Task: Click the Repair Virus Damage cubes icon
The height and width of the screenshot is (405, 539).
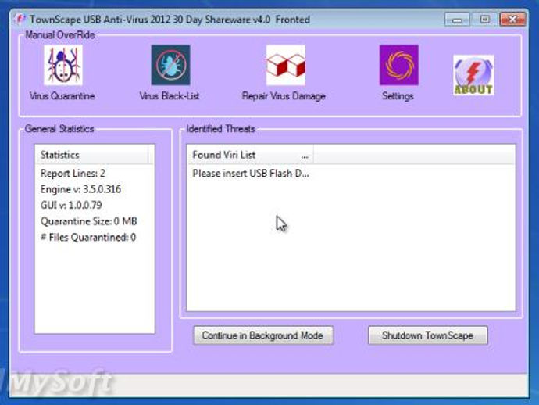Action: (285, 65)
